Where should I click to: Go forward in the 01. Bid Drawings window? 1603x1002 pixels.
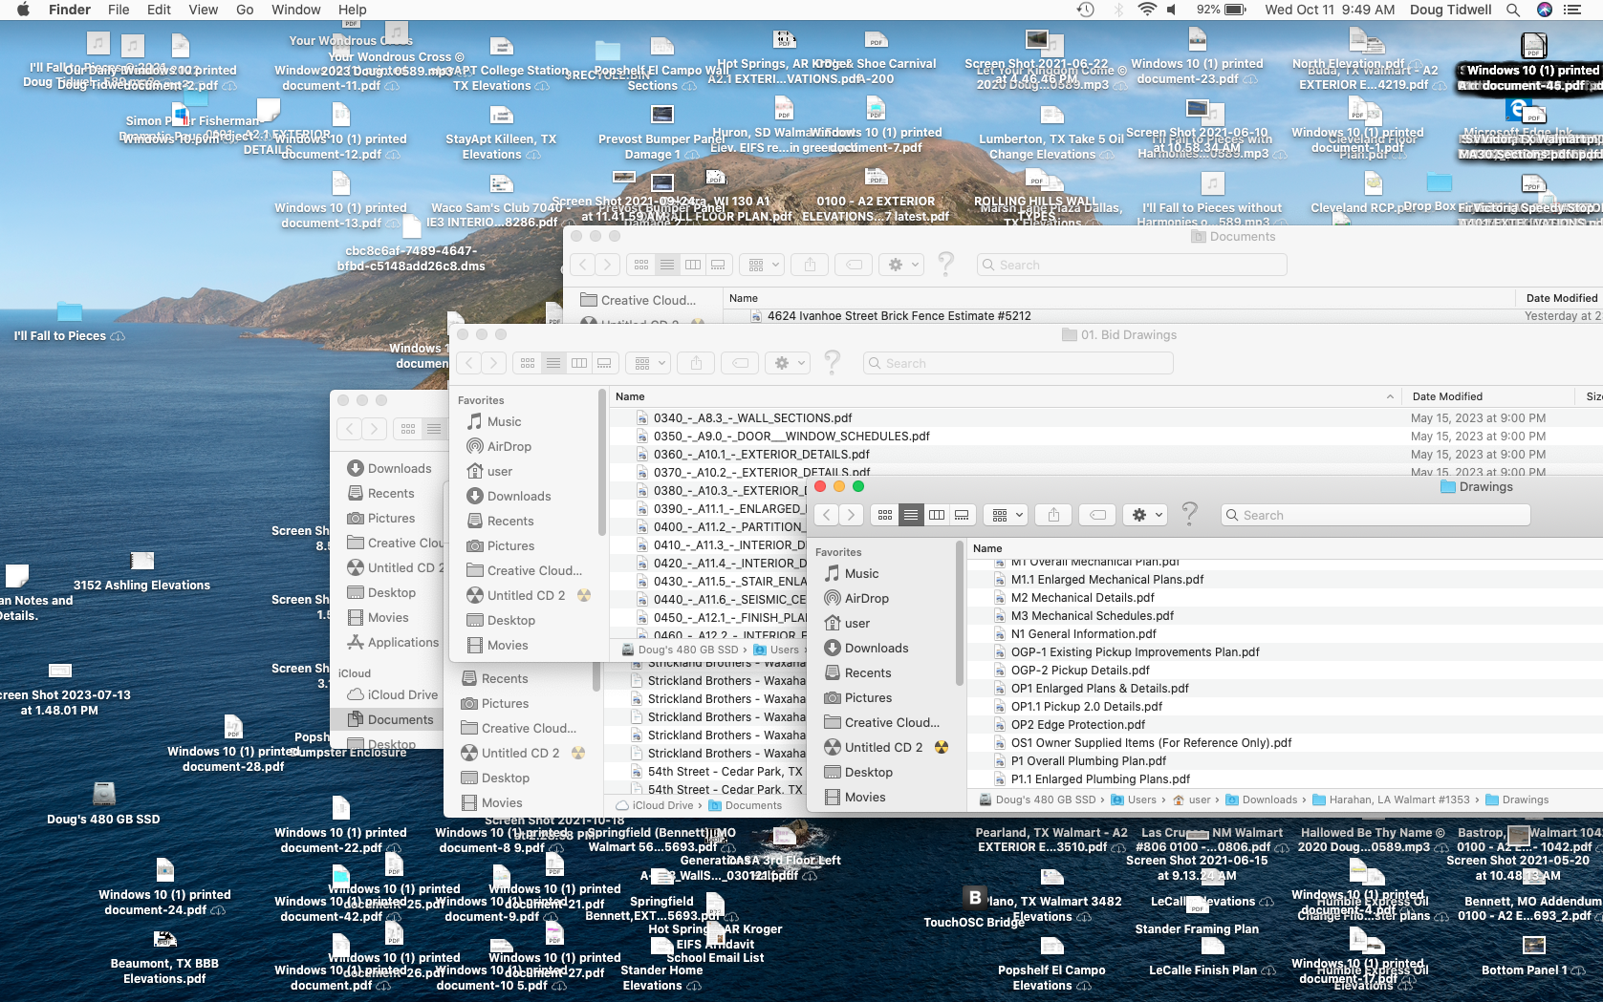(x=493, y=363)
